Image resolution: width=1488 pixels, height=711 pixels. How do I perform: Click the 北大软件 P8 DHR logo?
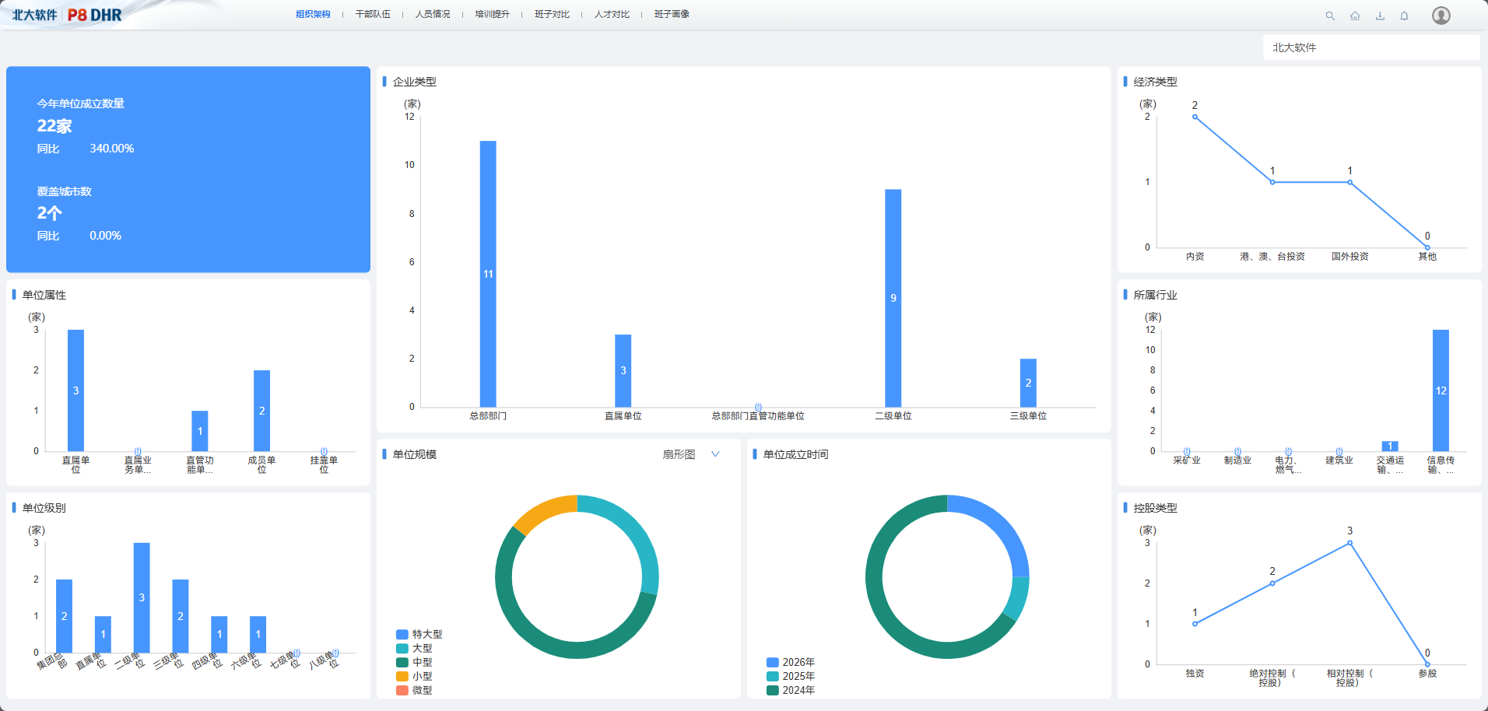(67, 15)
